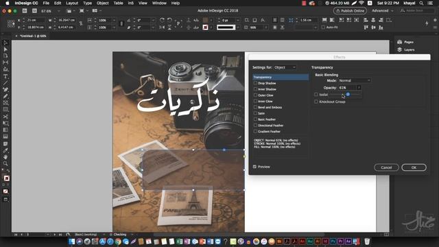Select the Untitled-1 document tab
Screen dimensions: 439x247
33,36
